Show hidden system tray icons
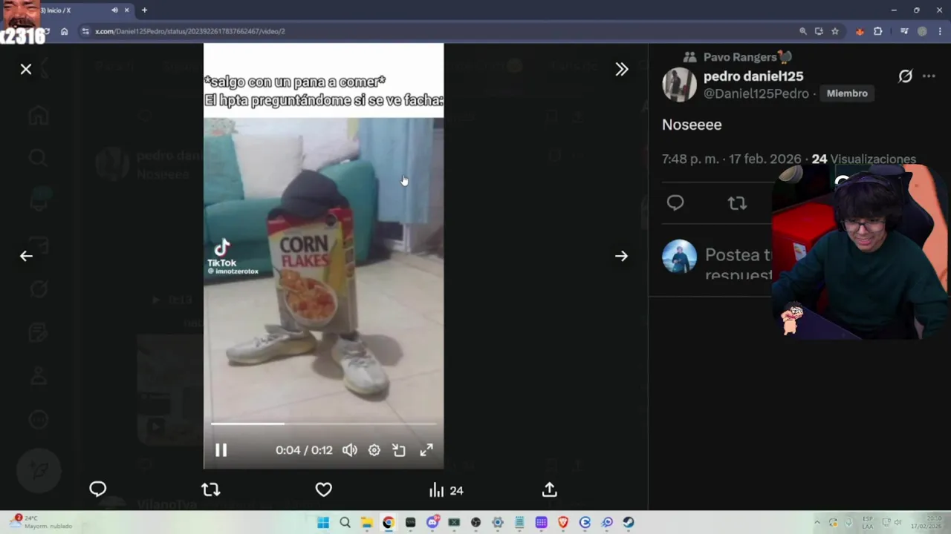 point(817,522)
